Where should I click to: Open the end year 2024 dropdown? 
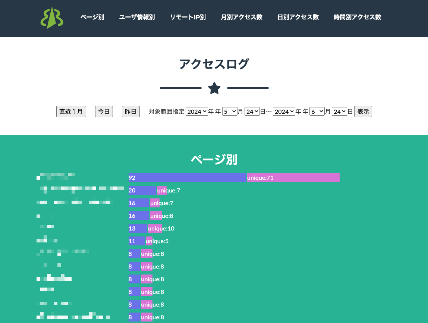point(284,112)
